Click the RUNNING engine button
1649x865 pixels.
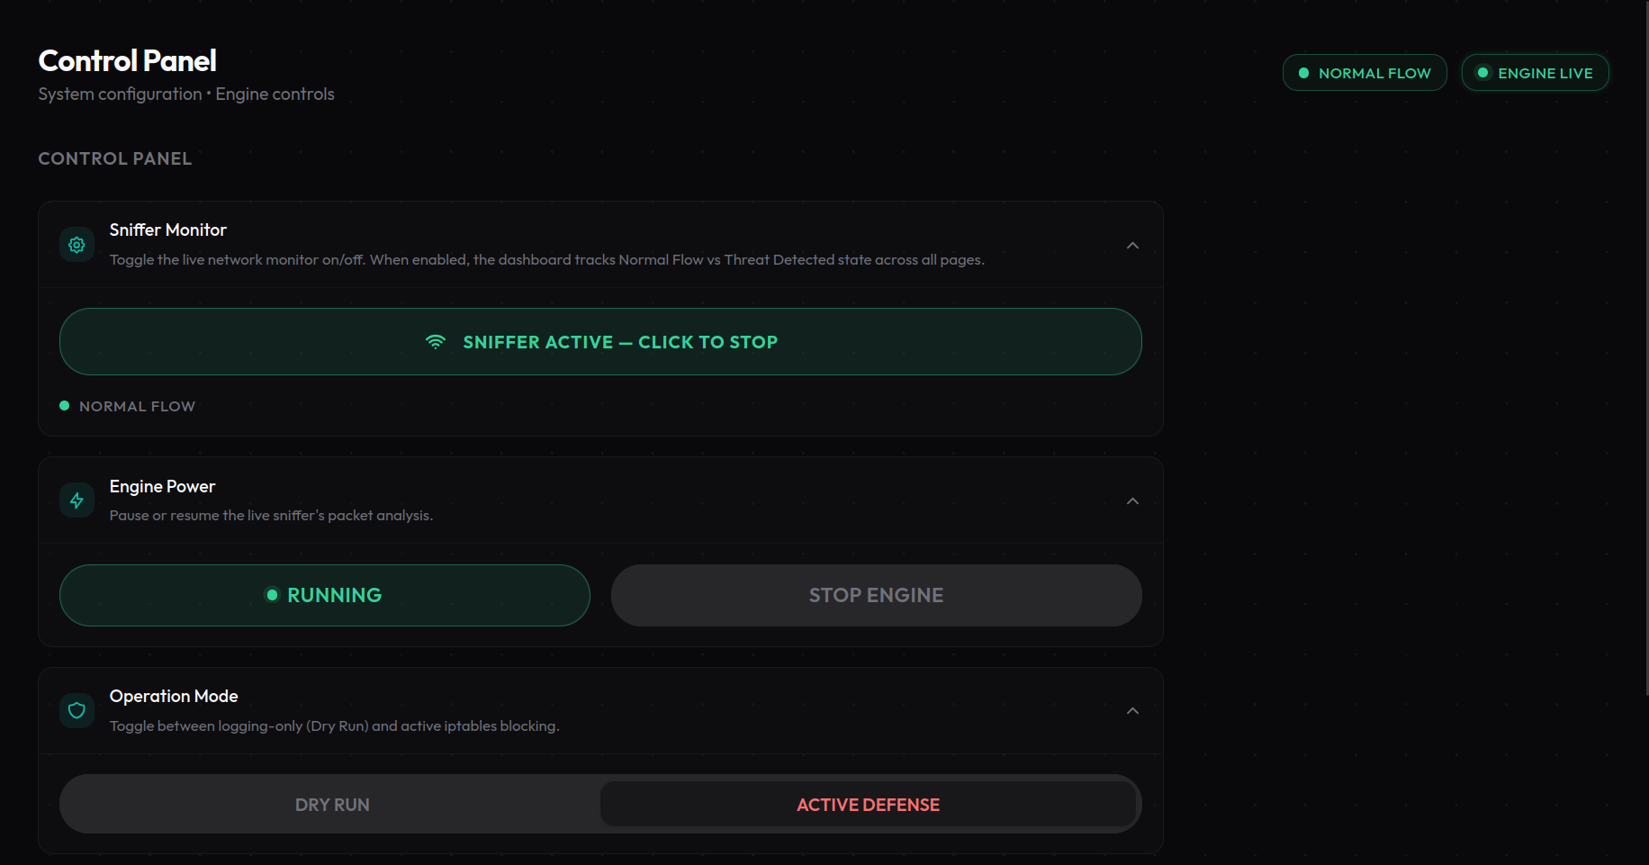[x=325, y=595]
